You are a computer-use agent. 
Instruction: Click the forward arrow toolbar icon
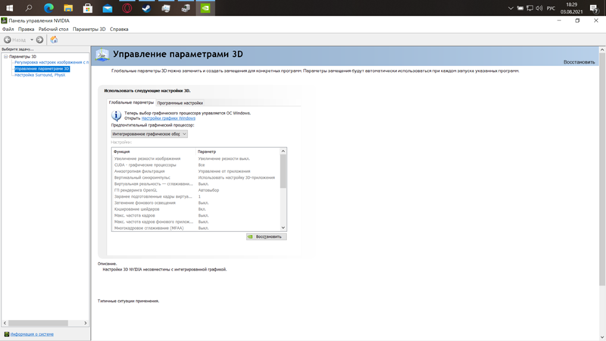(39, 39)
